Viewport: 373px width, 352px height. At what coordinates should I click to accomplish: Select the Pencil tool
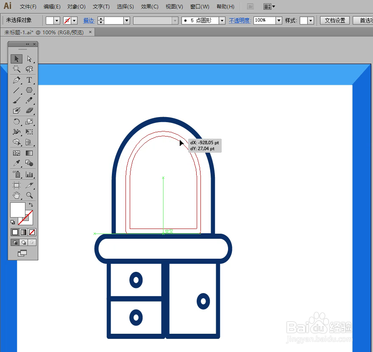point(29,101)
